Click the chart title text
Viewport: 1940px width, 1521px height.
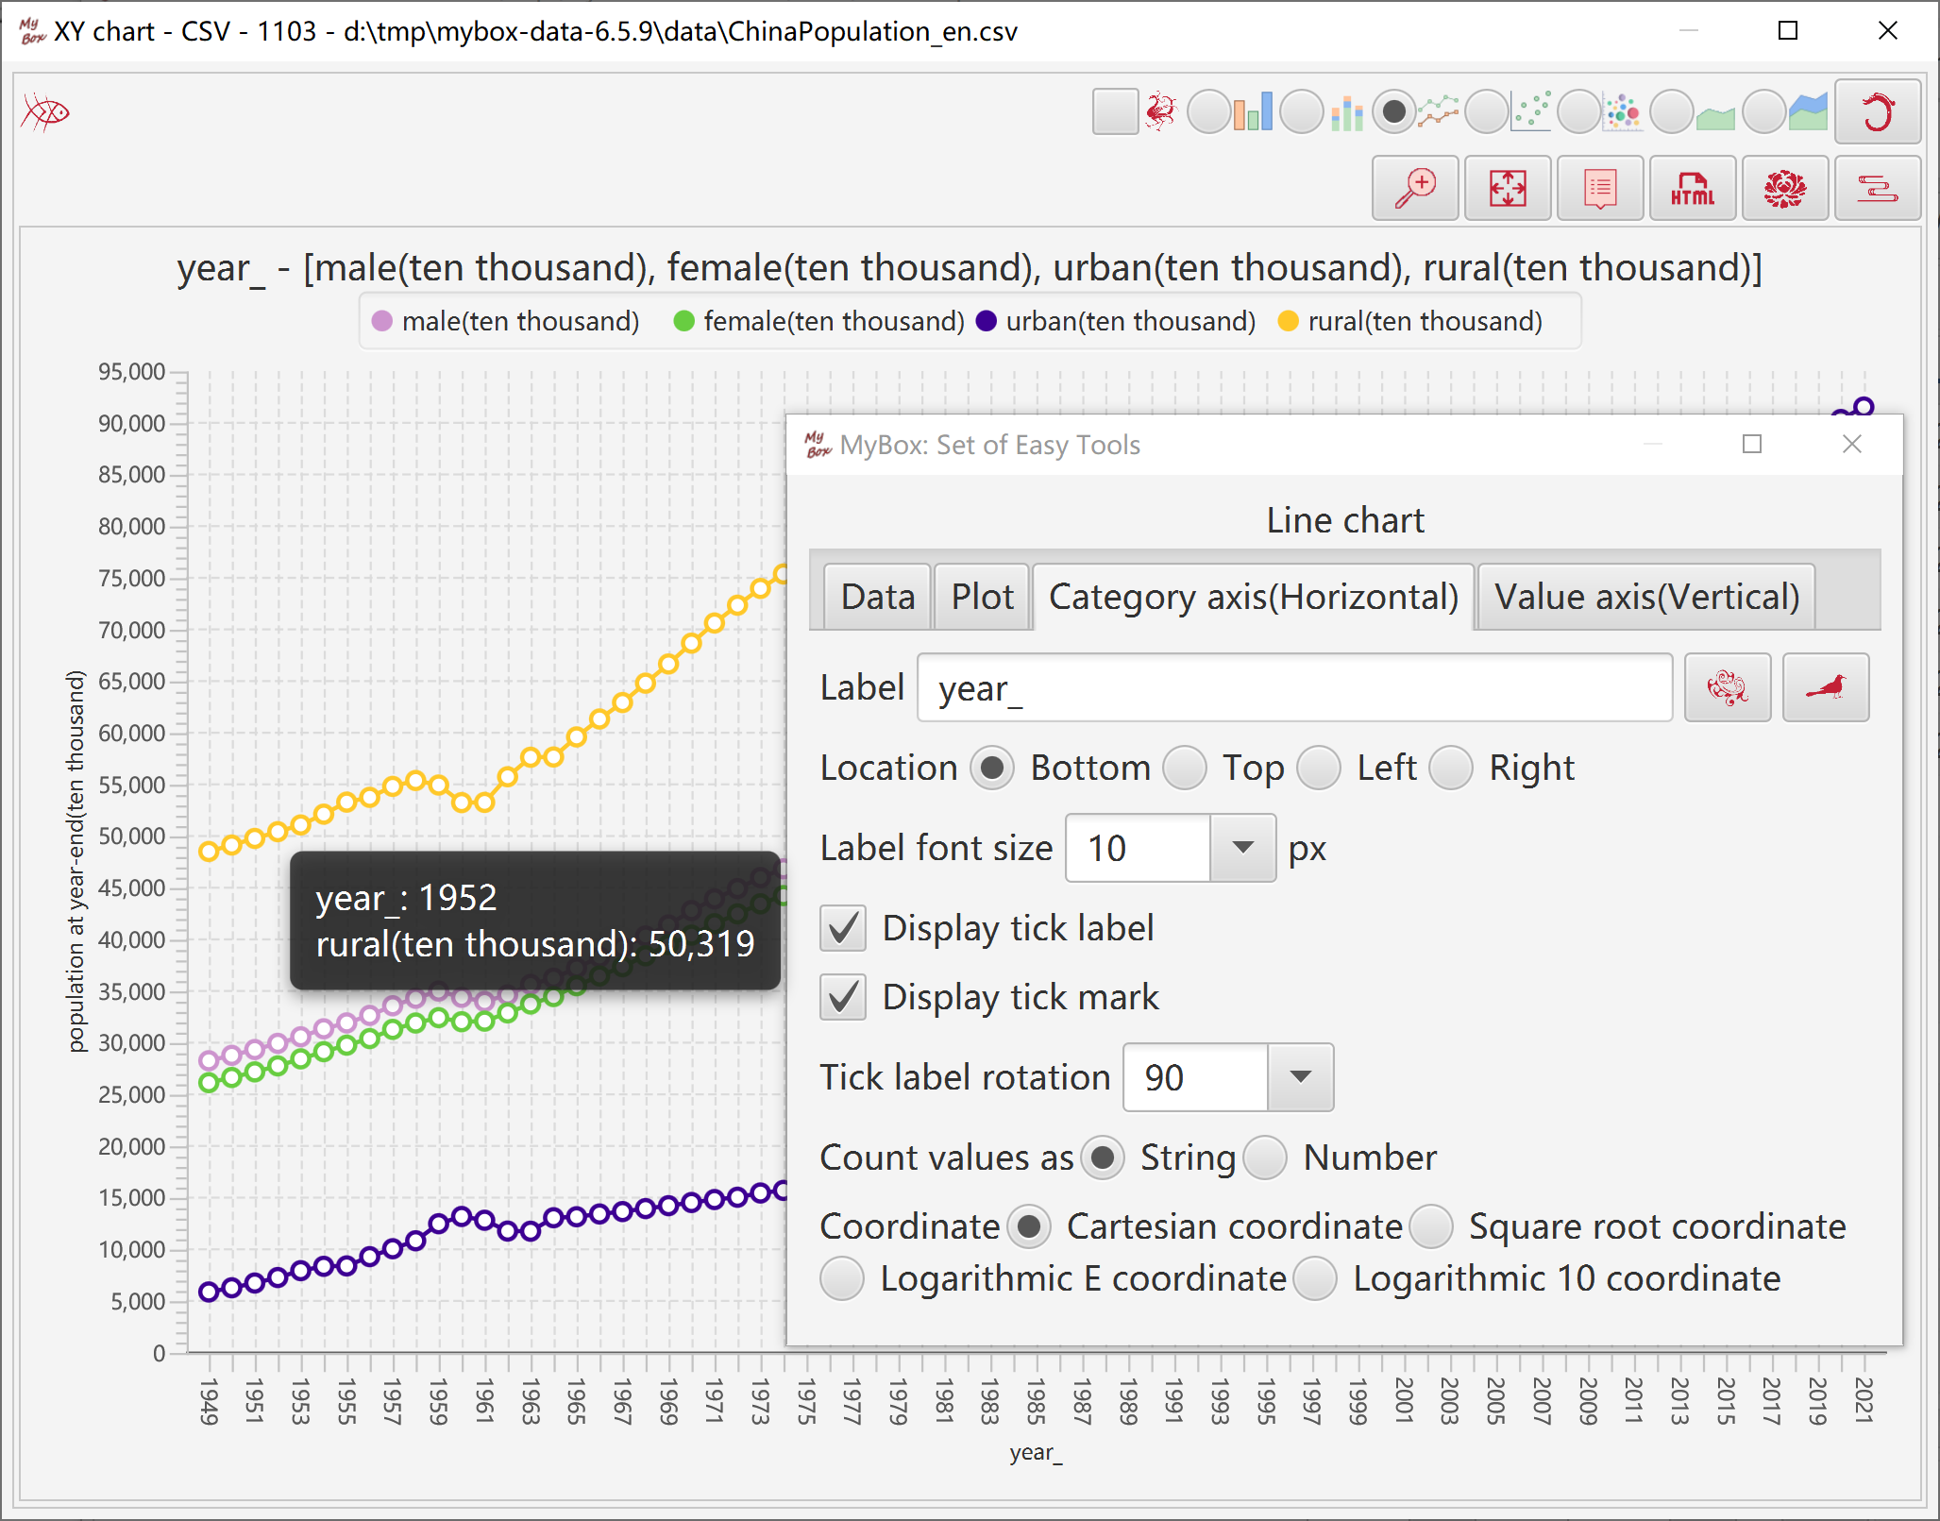970,268
